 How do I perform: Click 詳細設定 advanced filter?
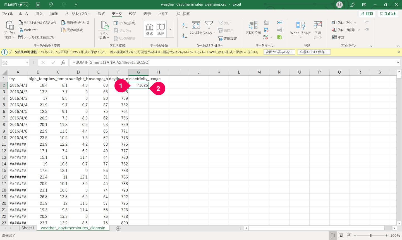click(228, 39)
